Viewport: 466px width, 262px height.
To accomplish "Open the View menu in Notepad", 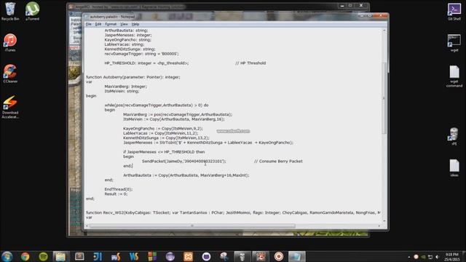I will tap(124, 24).
